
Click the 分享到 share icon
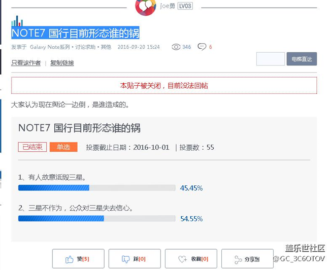click(x=238, y=259)
